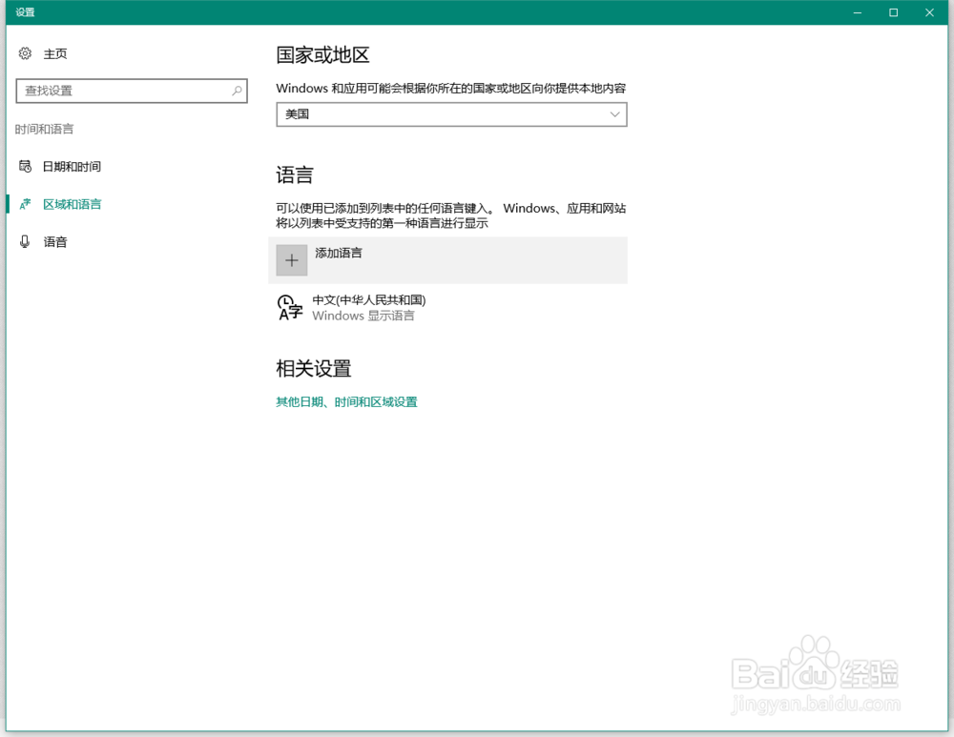Click the plus icon to add a language

(x=291, y=259)
